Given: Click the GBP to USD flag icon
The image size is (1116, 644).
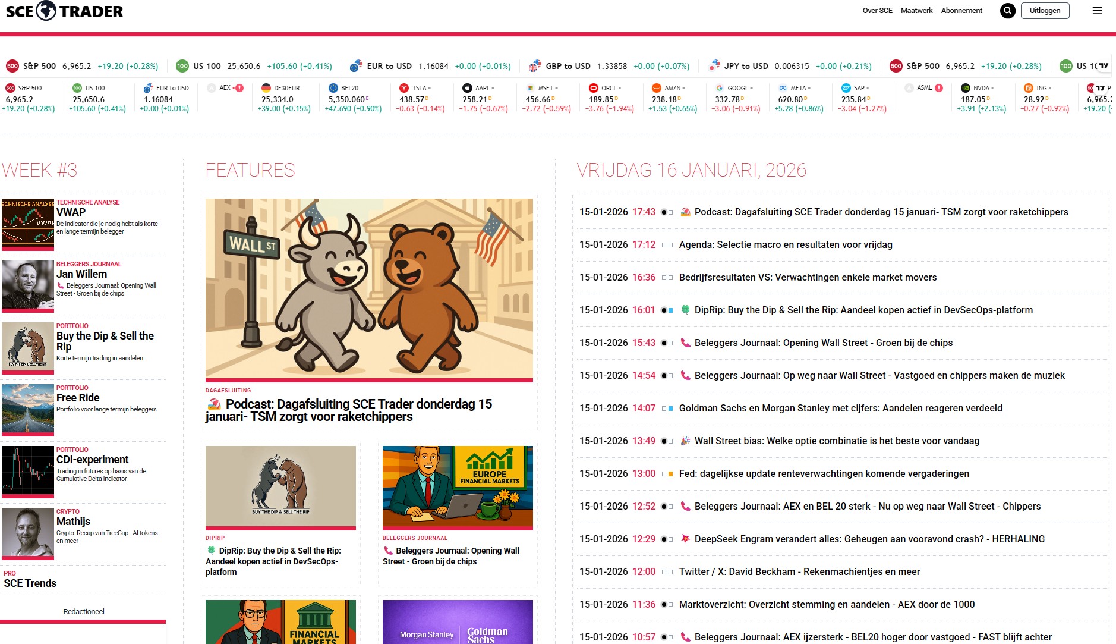Looking at the screenshot, I should (x=535, y=65).
